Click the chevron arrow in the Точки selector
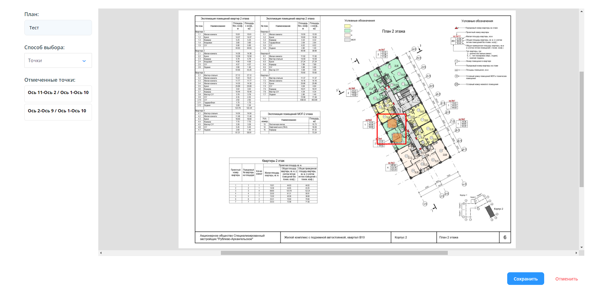The width and height of the screenshot is (596, 289). (84, 61)
